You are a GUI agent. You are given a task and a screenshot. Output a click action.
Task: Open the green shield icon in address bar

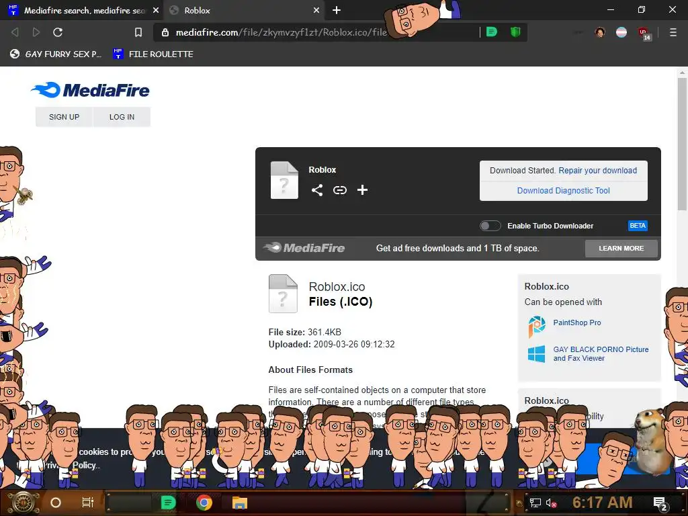click(x=515, y=32)
